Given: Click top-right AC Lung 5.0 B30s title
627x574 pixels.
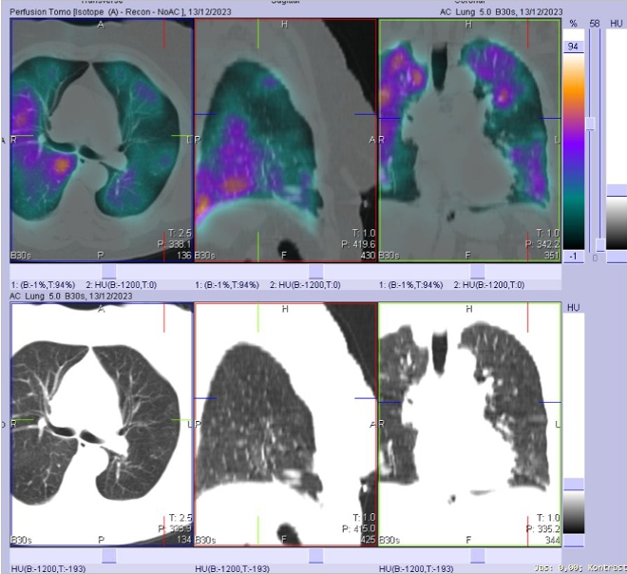Looking at the screenshot, I should tap(501, 12).
